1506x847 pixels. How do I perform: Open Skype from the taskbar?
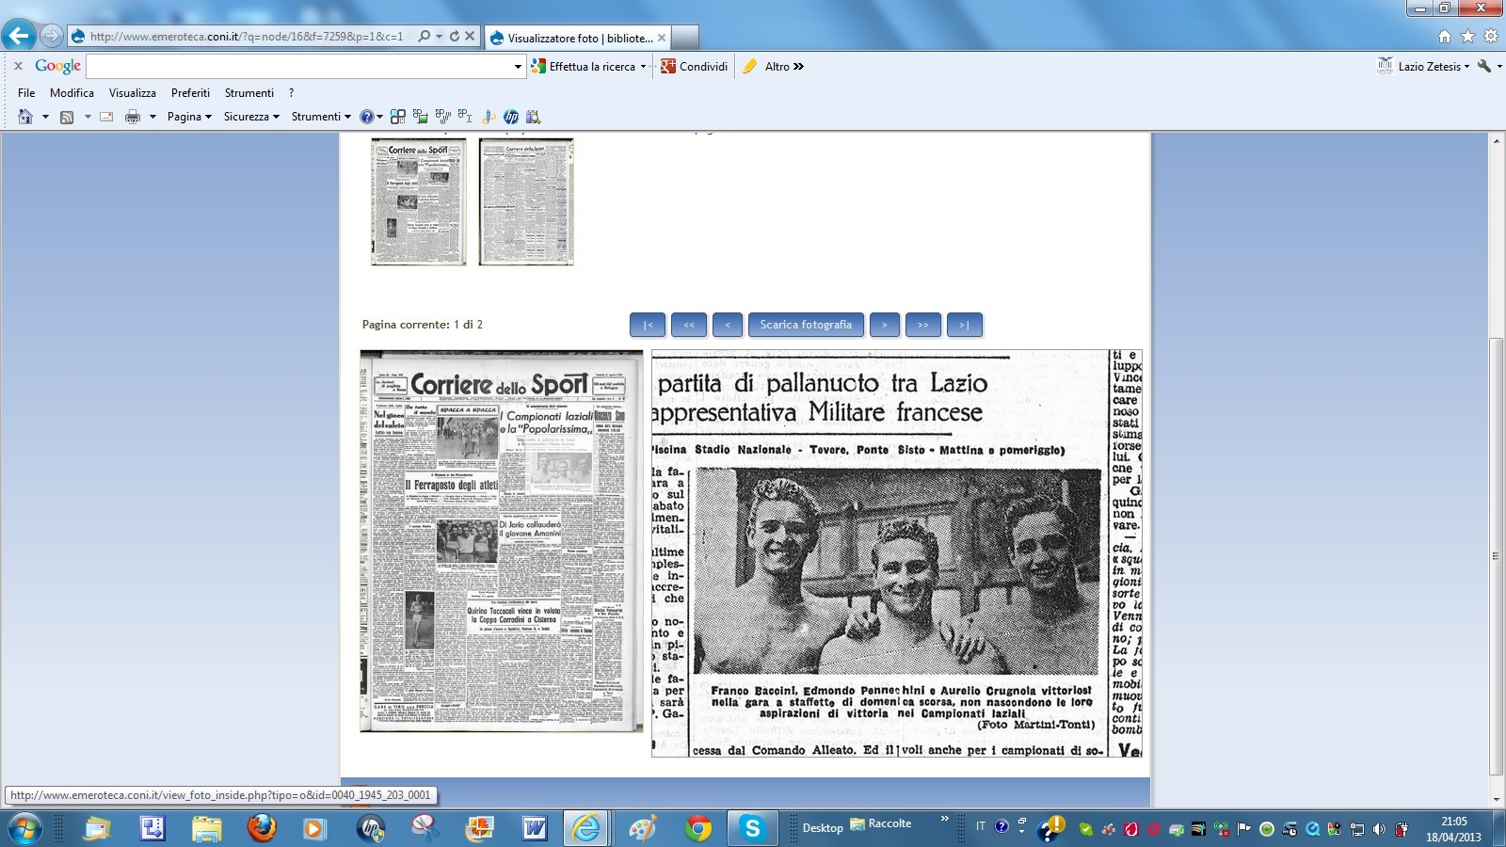pyautogui.click(x=752, y=828)
